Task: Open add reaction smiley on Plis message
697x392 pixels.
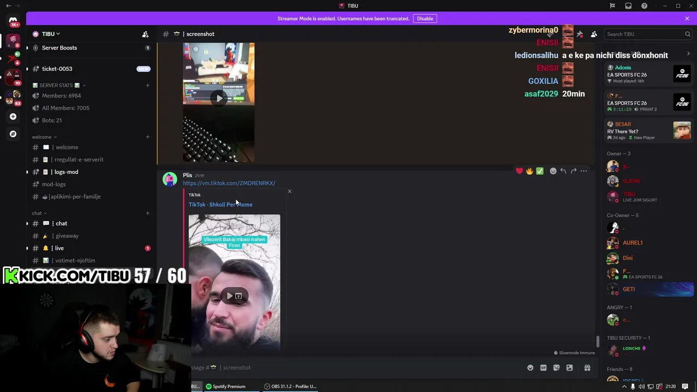Action: [x=553, y=171]
